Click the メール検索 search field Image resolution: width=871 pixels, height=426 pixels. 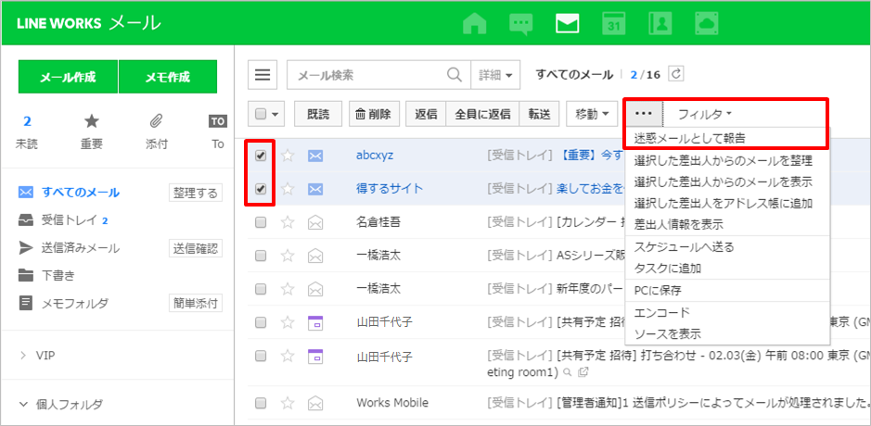tap(366, 75)
